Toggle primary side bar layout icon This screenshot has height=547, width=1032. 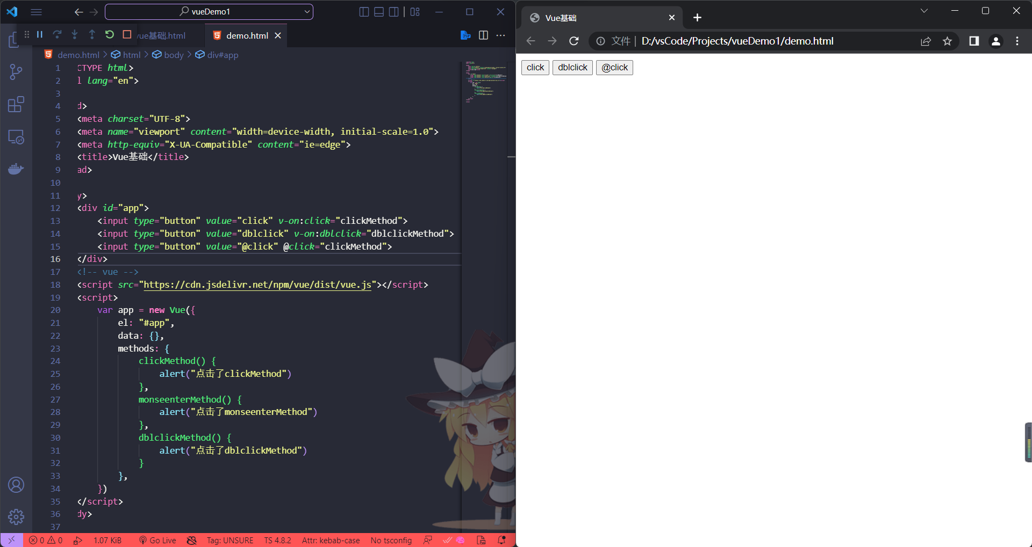pos(364,12)
